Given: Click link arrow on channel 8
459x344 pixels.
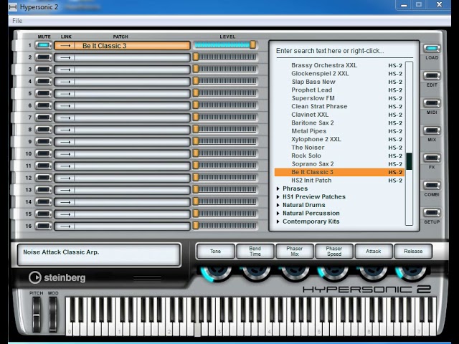Looking at the screenshot, I should point(65,130).
